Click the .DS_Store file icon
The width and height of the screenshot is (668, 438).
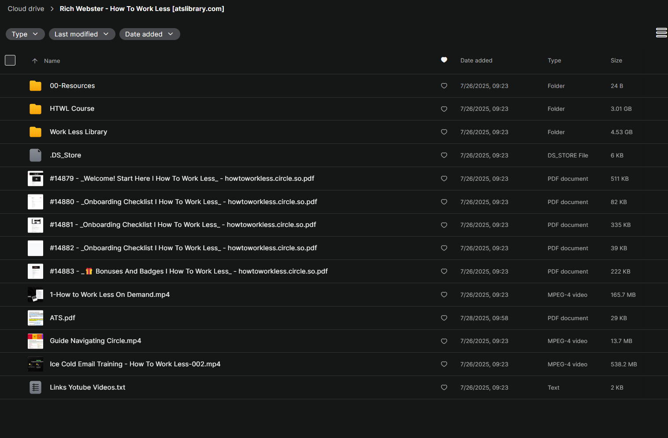35,155
